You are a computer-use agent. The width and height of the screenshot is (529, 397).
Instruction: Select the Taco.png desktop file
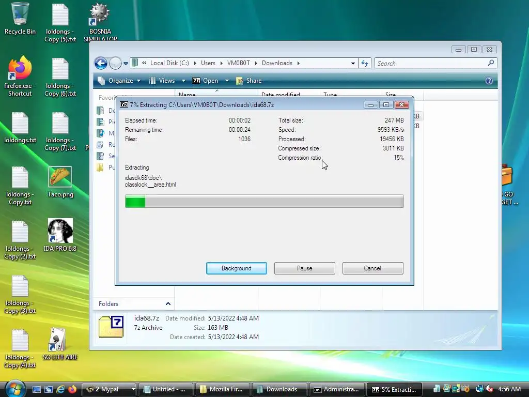[x=60, y=182]
